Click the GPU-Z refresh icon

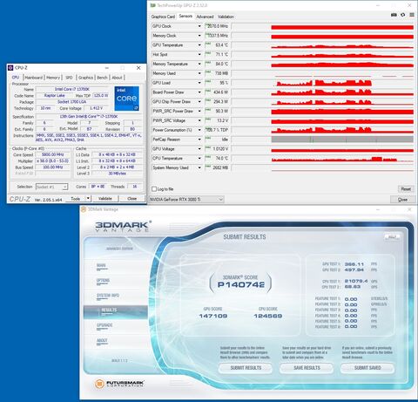click(402, 15)
